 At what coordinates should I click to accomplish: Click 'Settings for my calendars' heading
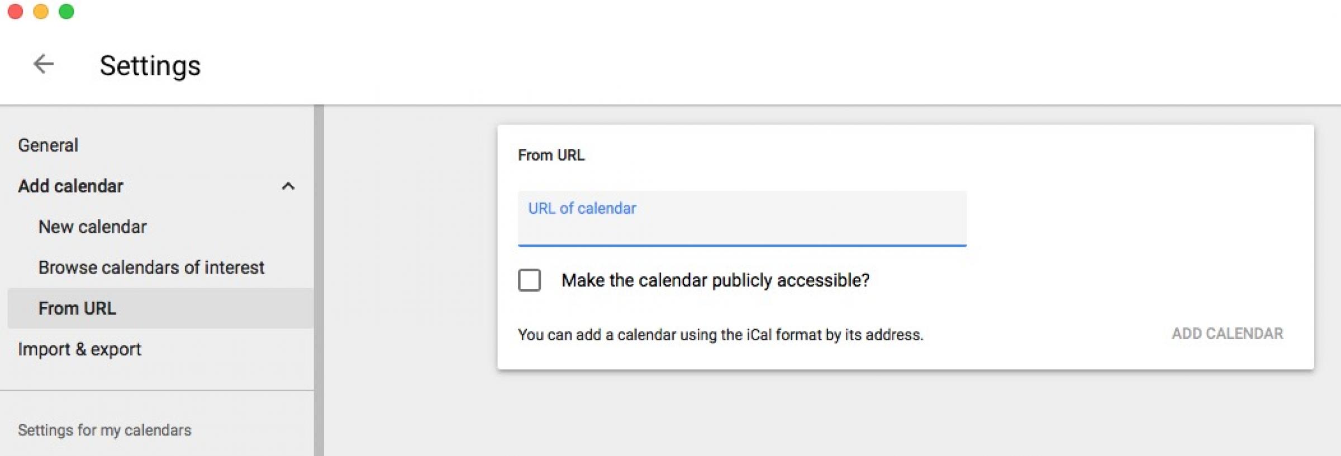[104, 430]
